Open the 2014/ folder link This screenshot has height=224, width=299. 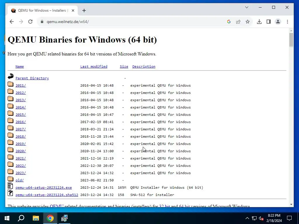21,107
